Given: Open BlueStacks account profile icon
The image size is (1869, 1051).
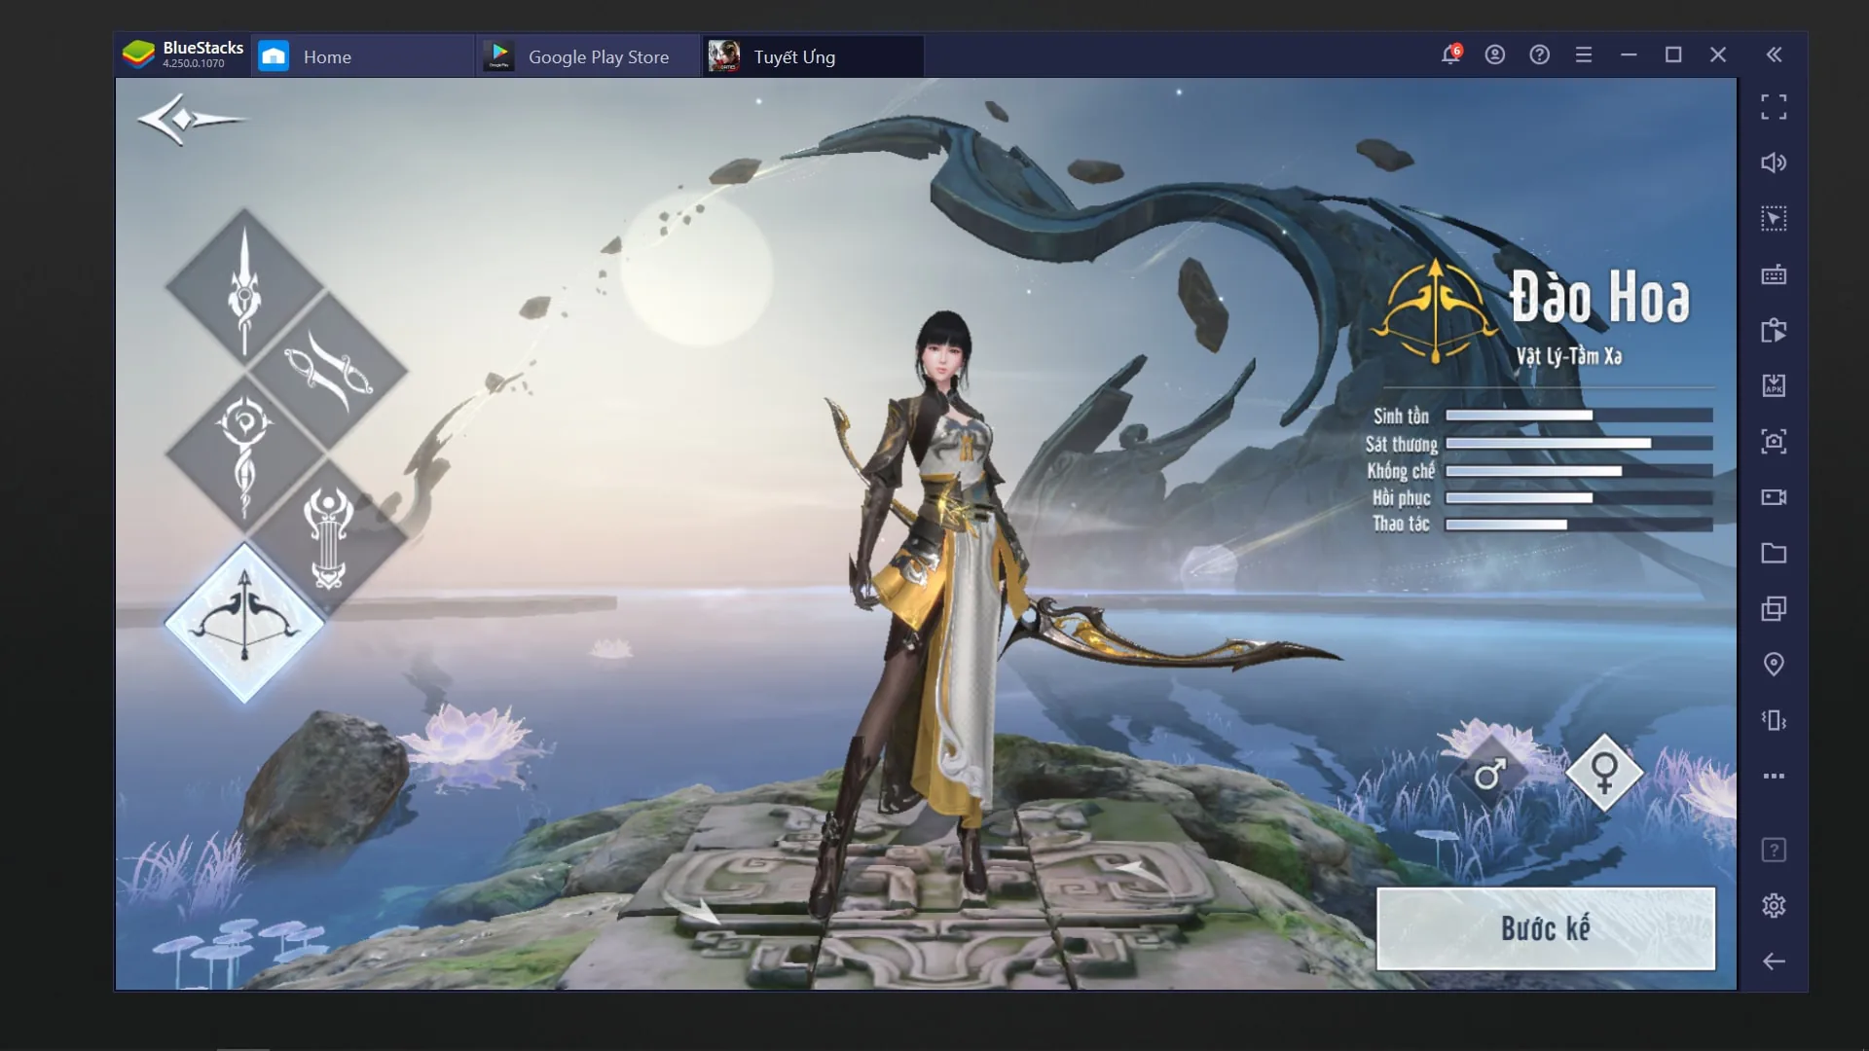Looking at the screenshot, I should [1494, 54].
